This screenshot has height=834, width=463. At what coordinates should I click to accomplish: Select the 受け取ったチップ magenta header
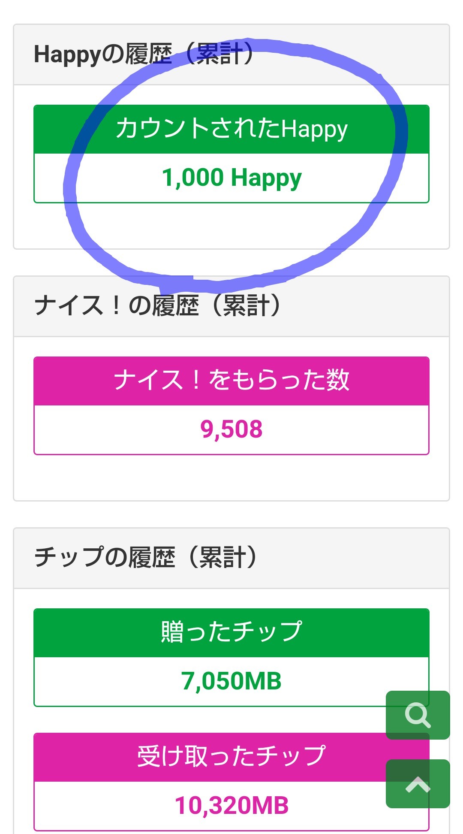[231, 757]
